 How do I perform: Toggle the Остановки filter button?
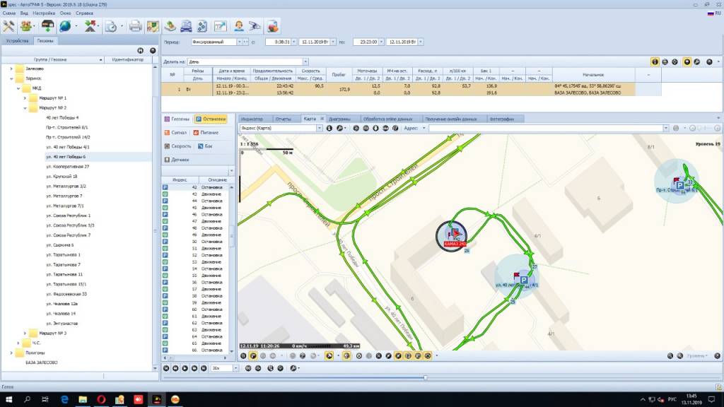click(x=211, y=119)
